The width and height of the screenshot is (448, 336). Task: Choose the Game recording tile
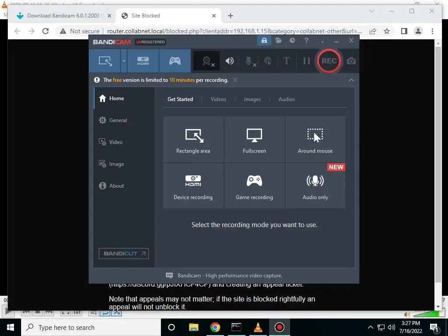pyautogui.click(x=254, y=185)
